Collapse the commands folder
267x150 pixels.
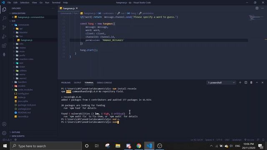[23, 25]
